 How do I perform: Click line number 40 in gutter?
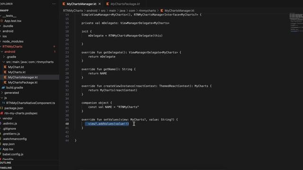pos(67,124)
